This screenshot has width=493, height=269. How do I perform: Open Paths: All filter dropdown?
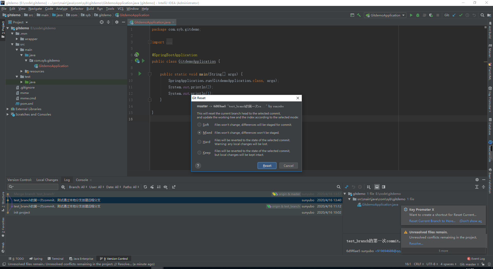131,187
